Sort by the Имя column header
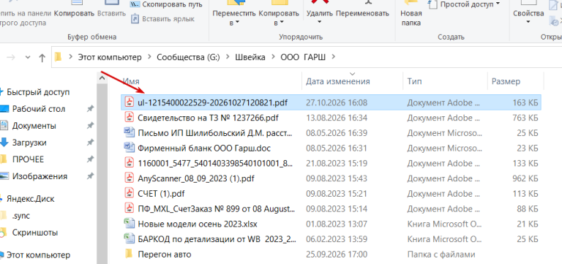This screenshot has width=562, height=264. click(212, 81)
